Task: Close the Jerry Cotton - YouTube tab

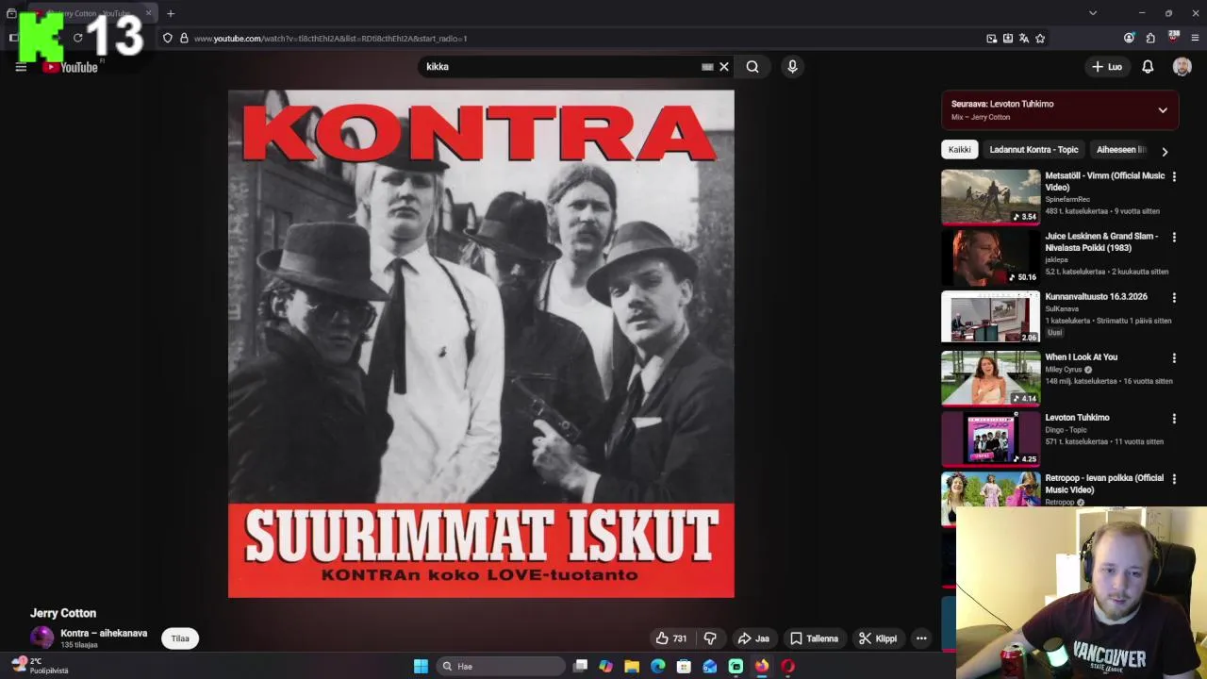Action: click(x=148, y=13)
